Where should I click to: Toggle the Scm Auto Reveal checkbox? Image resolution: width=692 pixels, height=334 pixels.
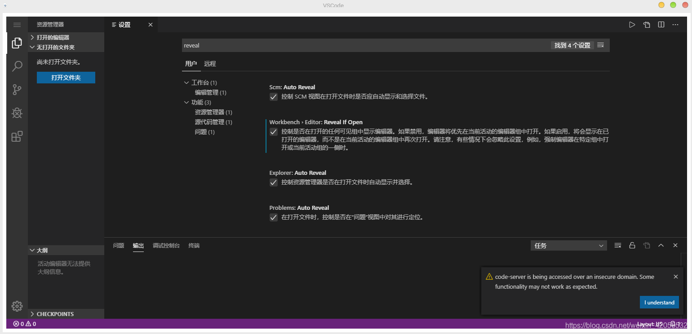(273, 97)
